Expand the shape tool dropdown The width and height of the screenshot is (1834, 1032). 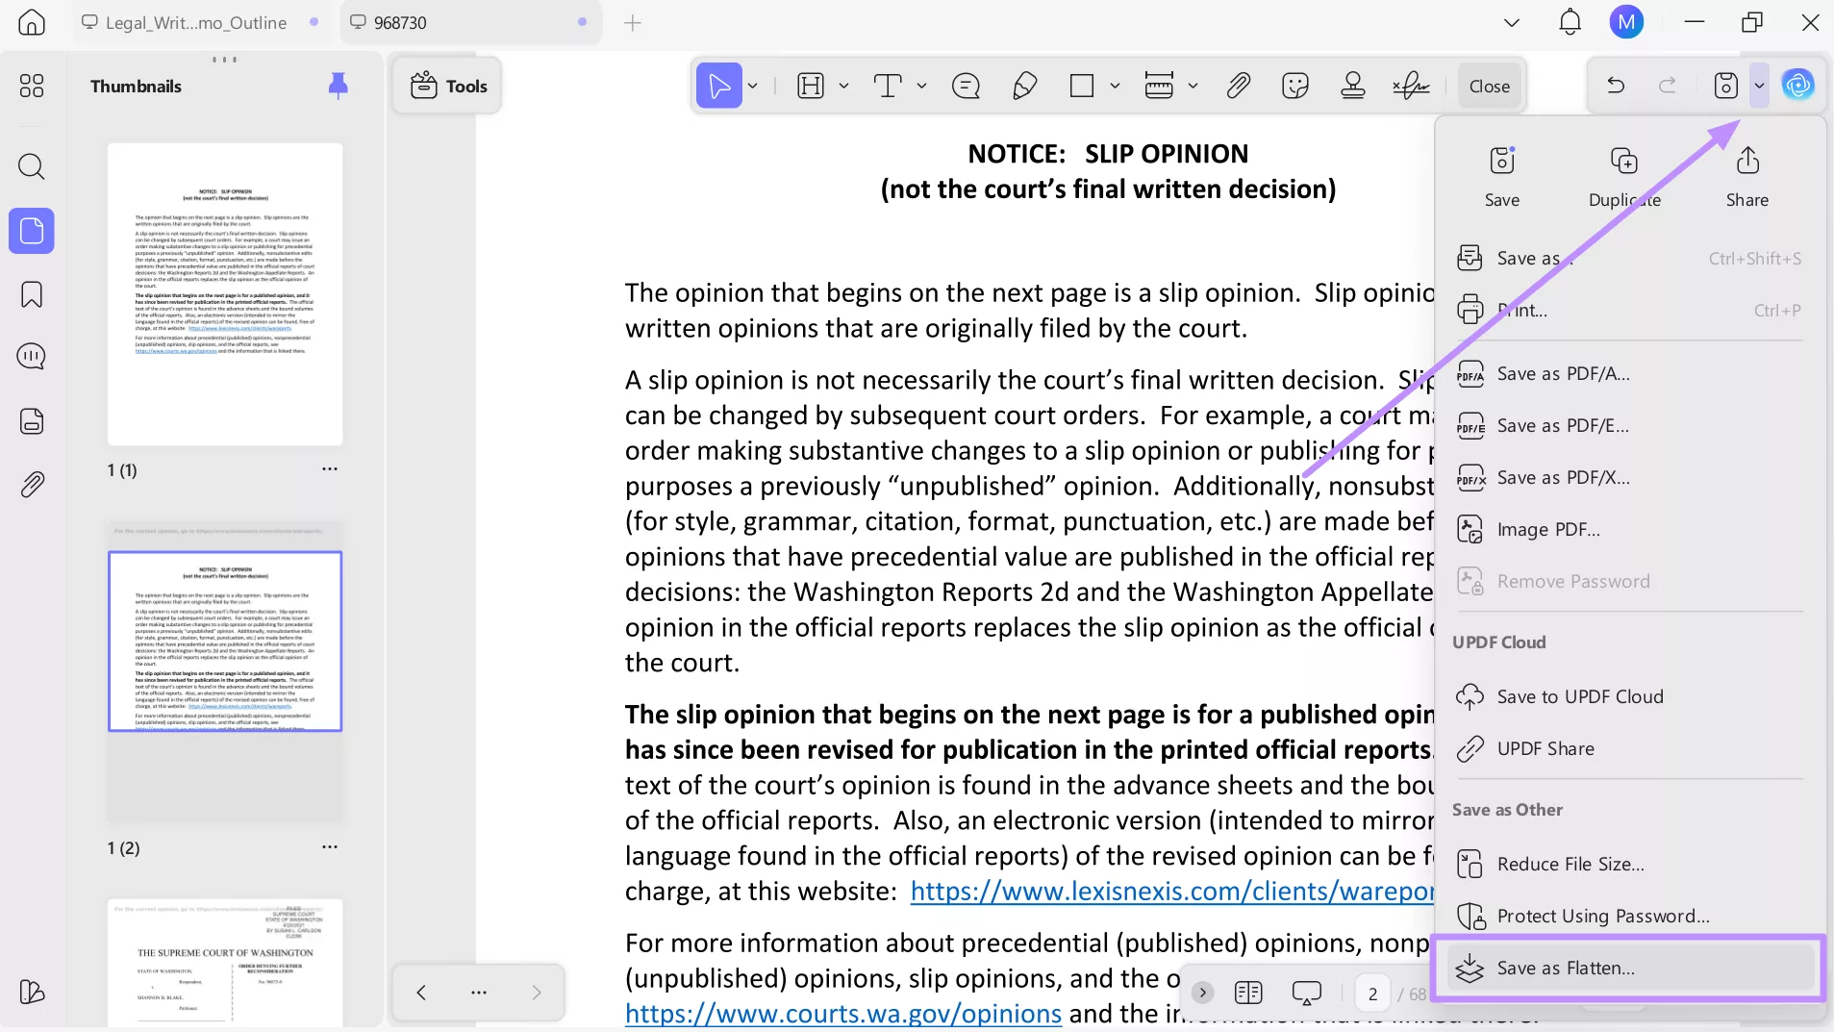tap(1115, 86)
